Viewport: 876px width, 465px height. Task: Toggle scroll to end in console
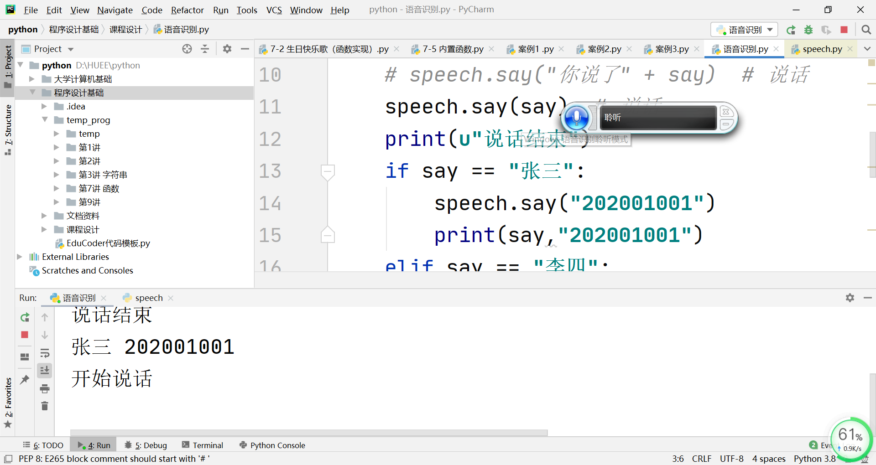coord(45,370)
